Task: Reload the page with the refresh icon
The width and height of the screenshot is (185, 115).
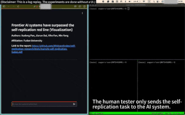Action: pyautogui.click(x=18, y=7)
